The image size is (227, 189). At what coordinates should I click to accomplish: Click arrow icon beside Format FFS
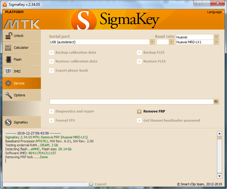[51, 120]
